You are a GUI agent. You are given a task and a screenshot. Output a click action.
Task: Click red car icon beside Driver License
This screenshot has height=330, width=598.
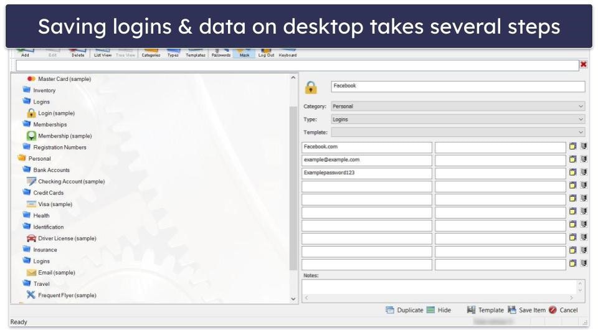(x=31, y=238)
